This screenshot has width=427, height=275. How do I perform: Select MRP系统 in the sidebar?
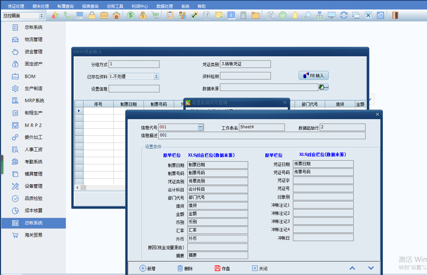[34, 100]
